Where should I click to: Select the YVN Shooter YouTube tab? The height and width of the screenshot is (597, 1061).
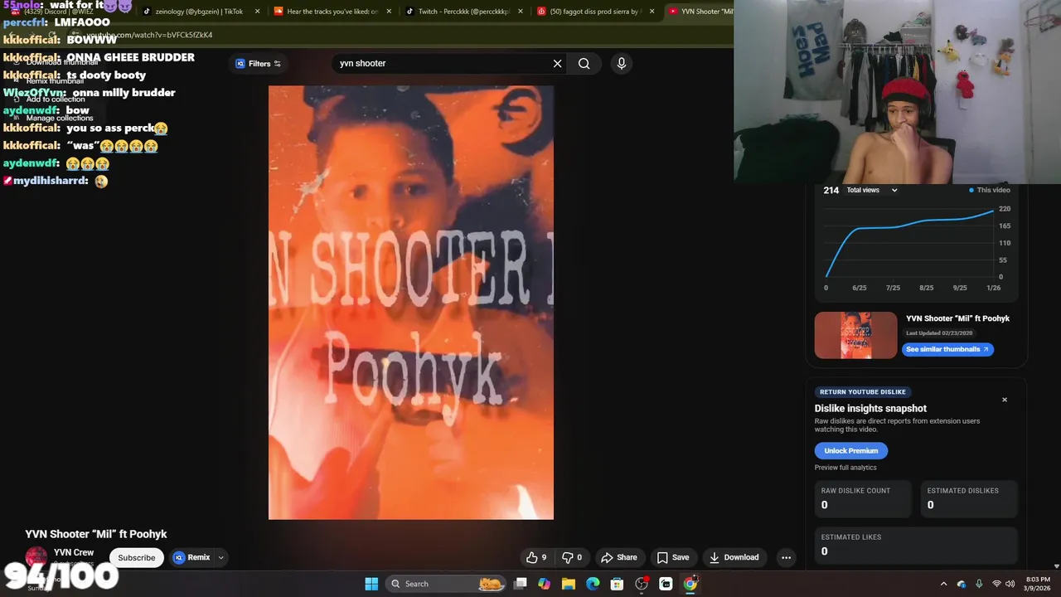click(700, 12)
